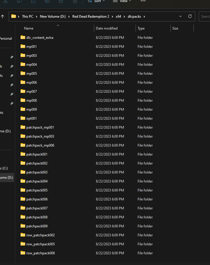This screenshot has height=265, width=210.
Task: Select Personal in navigation pane
Action: click(x=6, y=38)
